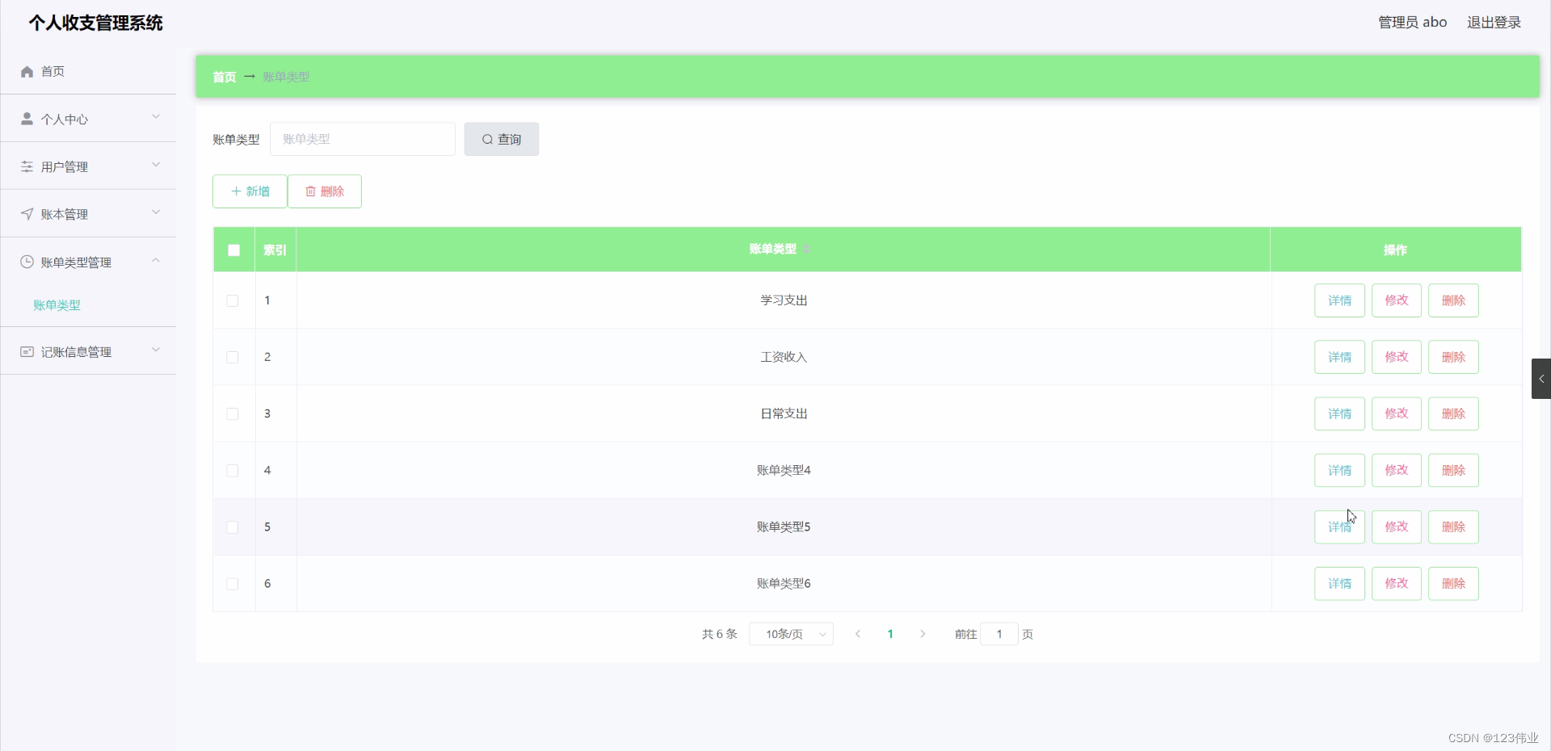Click the magnifier icon inside the 查询 button
This screenshot has width=1551, height=751.
click(x=488, y=139)
